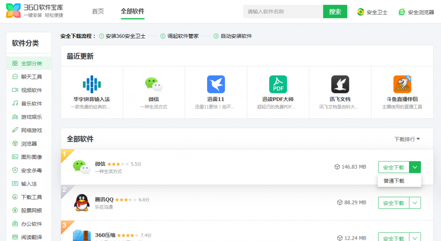Select the 视频软件 category
This screenshot has height=241, width=441.
pos(29,90)
